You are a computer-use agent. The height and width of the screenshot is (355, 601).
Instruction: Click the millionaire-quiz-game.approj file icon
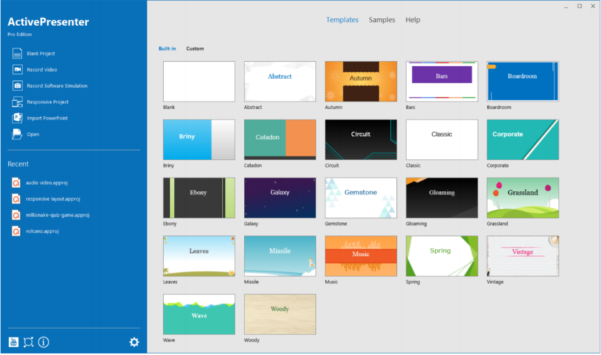tap(16, 215)
